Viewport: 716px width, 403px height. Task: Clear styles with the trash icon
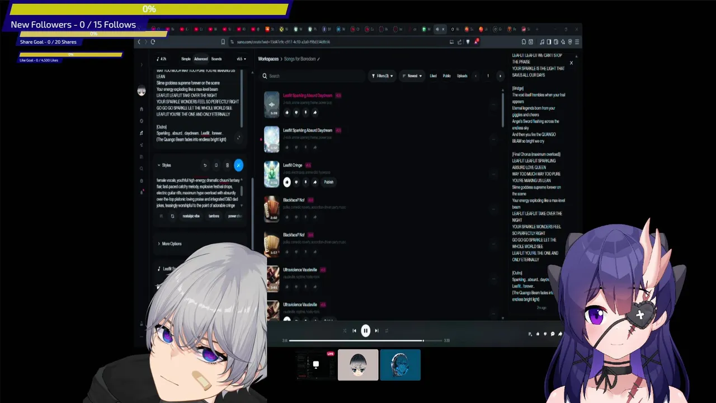pos(227,165)
